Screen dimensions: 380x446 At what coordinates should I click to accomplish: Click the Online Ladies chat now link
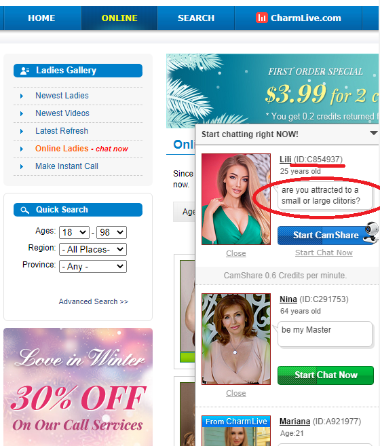pos(81,149)
